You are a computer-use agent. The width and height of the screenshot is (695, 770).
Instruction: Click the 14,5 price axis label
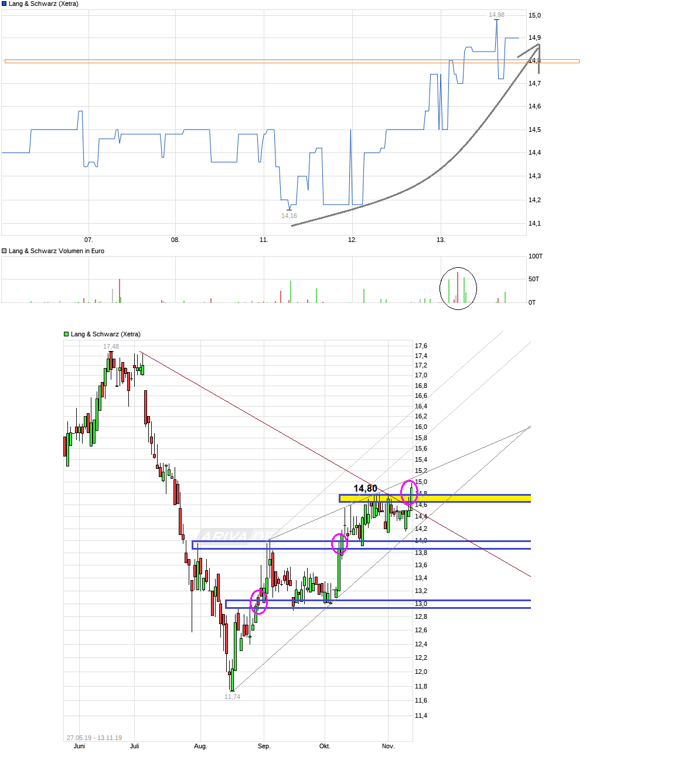point(534,130)
